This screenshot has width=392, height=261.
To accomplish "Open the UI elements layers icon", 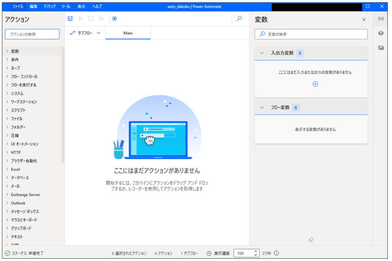I will pyautogui.click(x=381, y=33).
